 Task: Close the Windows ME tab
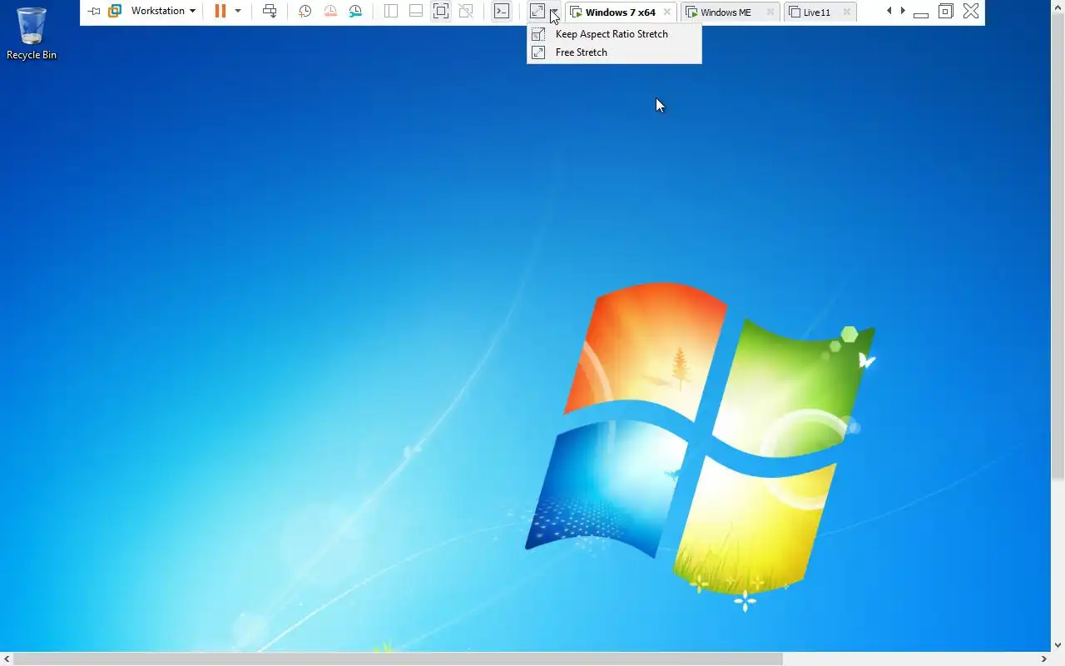pos(770,12)
